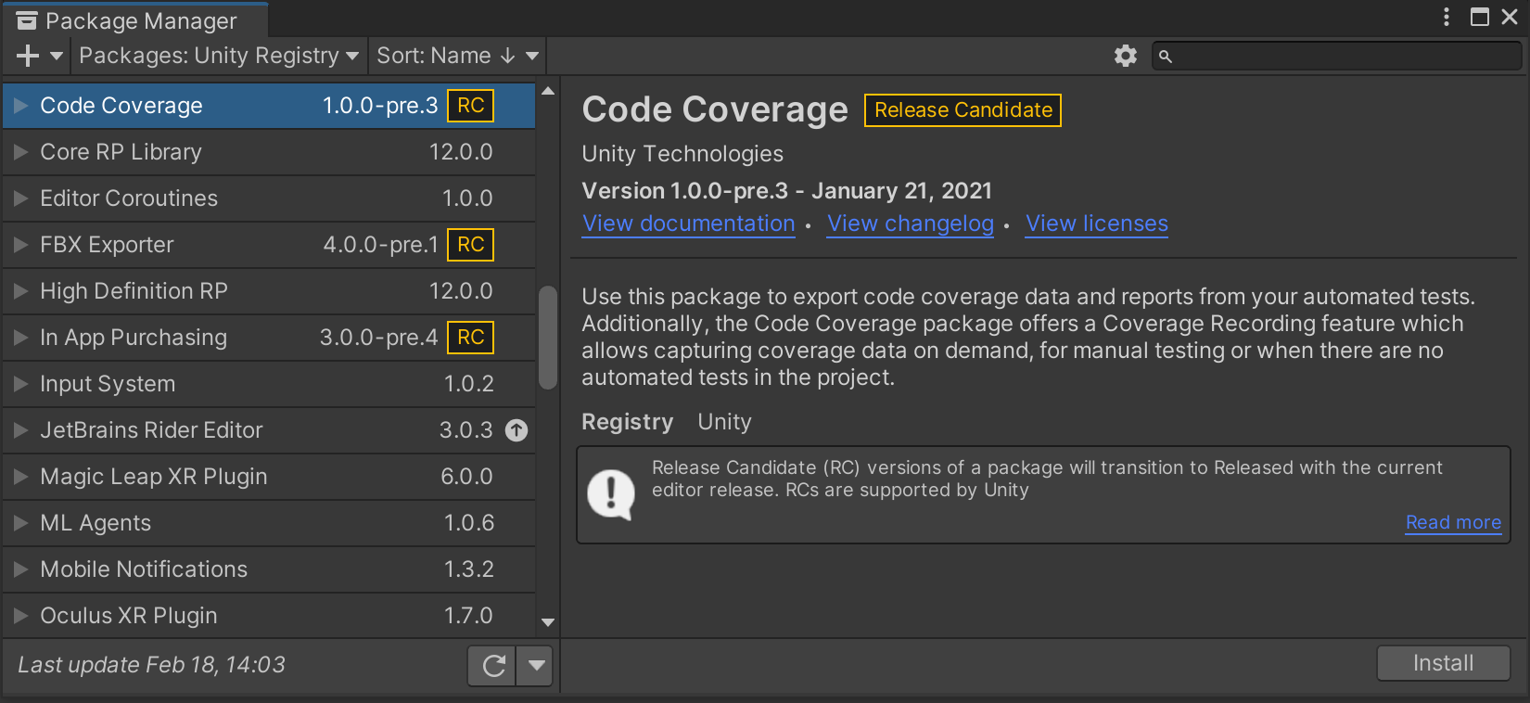Open the window's three-dot options menu
1530x703 pixels.
(x=1446, y=17)
